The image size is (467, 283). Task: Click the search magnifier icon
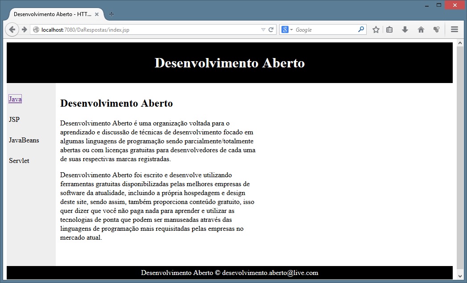point(361,29)
